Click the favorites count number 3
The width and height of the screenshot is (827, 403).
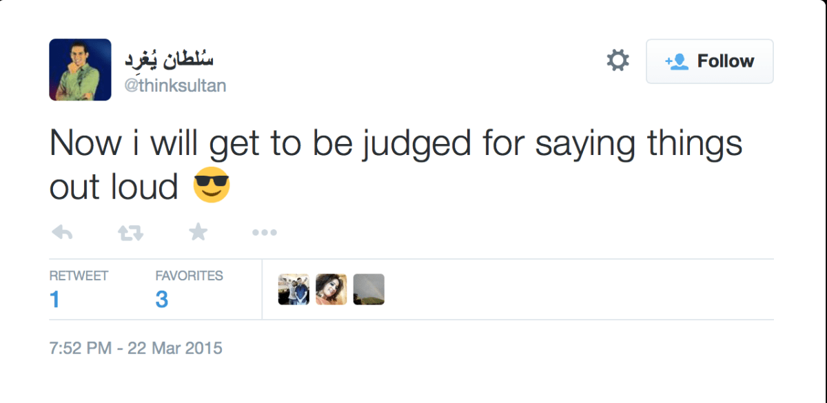pyautogui.click(x=161, y=300)
